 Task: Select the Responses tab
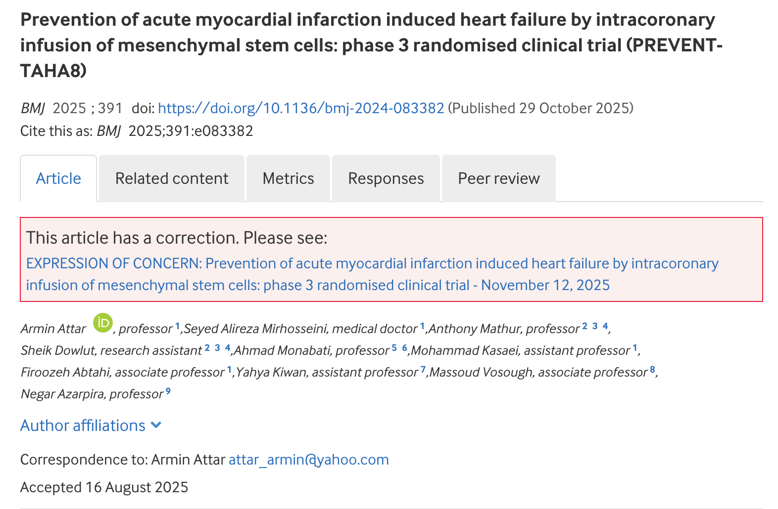pos(386,178)
